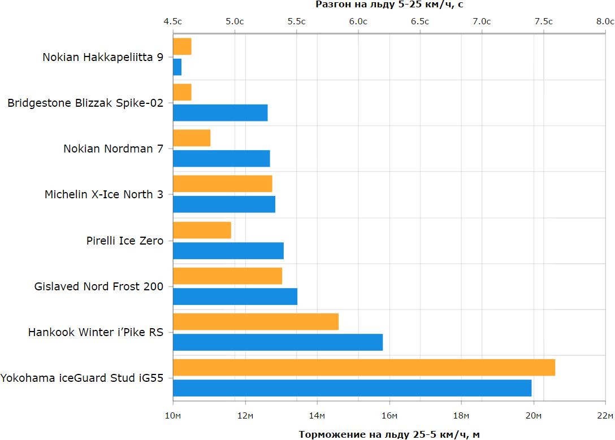Image resolution: width=615 pixels, height=440 pixels.
Task: Click the '16м' bottom axis tick label
Action: (389, 415)
